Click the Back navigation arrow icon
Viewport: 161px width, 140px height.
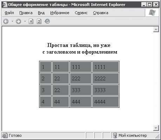tap(6, 22)
